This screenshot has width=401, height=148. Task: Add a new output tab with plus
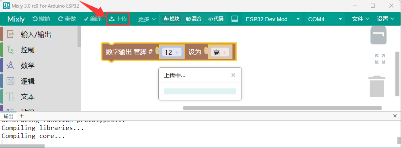(22, 116)
